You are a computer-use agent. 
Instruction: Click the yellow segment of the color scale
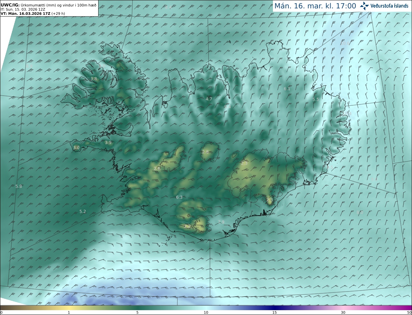pyautogui.click(x=69, y=308)
